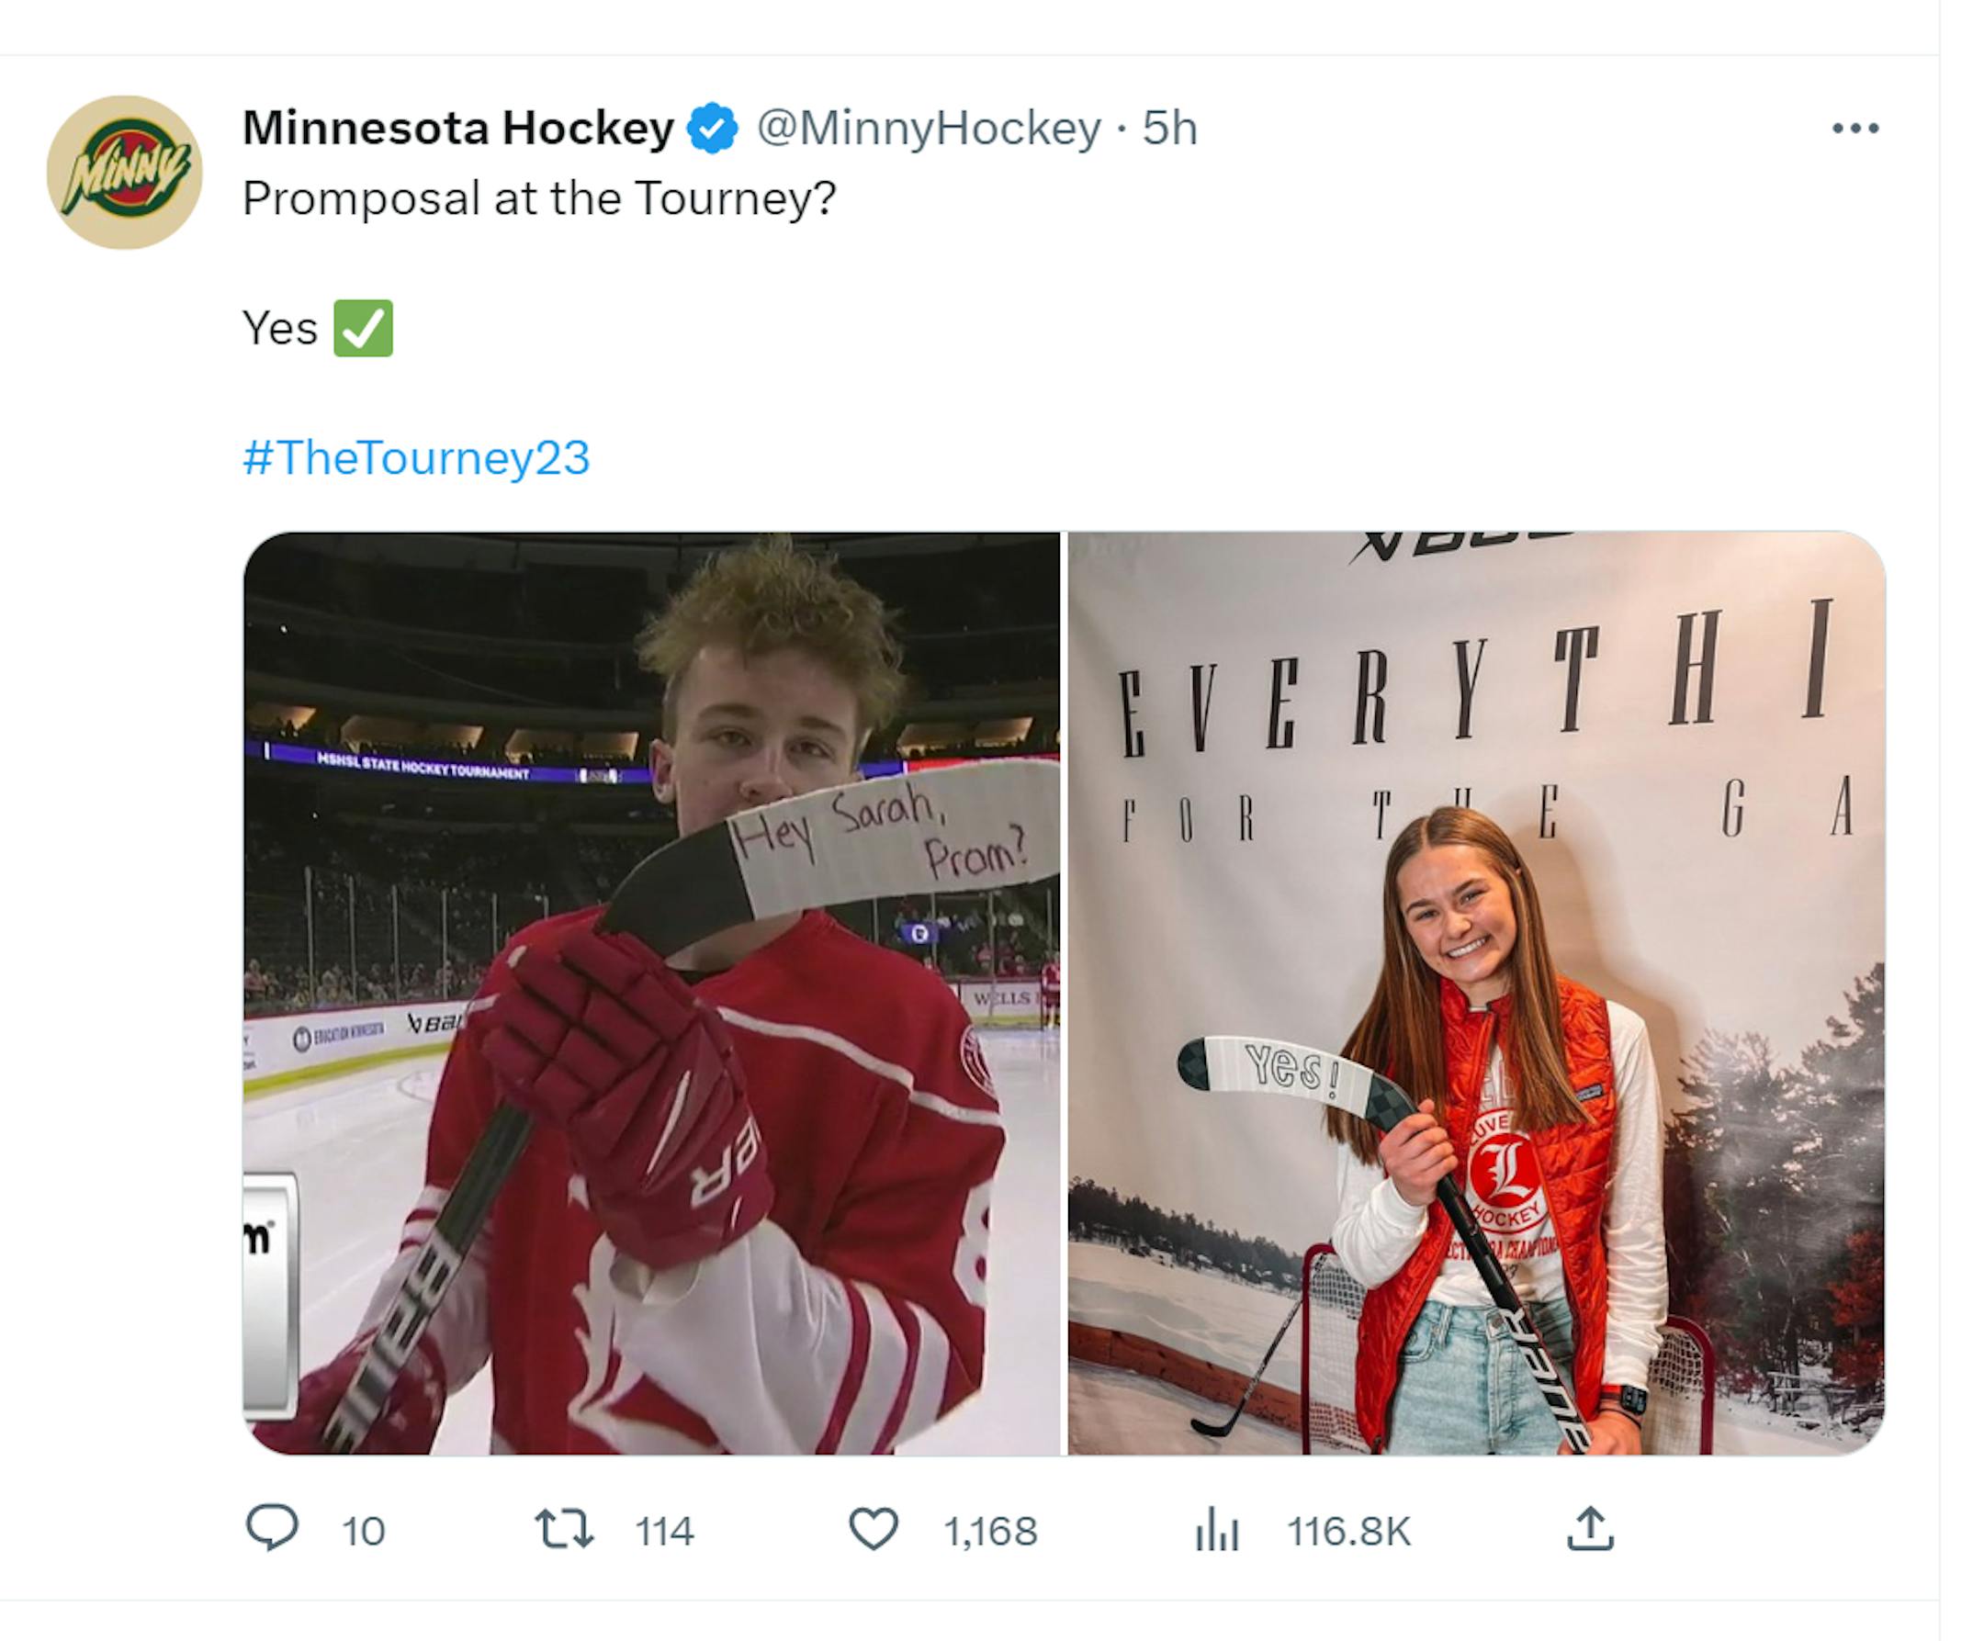
Task: Click the retweet count 114
Action: 664,1532
